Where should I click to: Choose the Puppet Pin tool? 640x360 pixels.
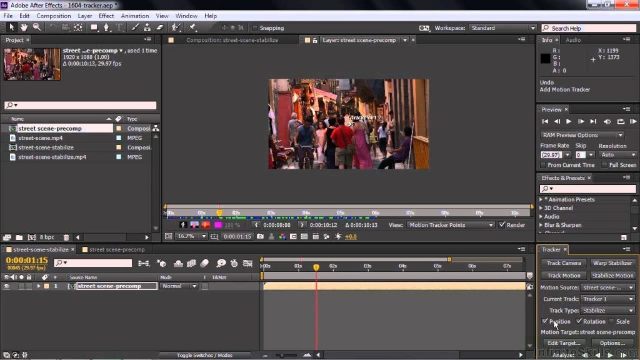[192, 27]
